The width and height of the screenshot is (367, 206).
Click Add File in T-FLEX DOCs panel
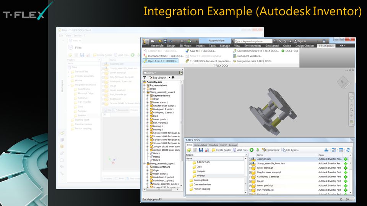[x=240, y=150]
